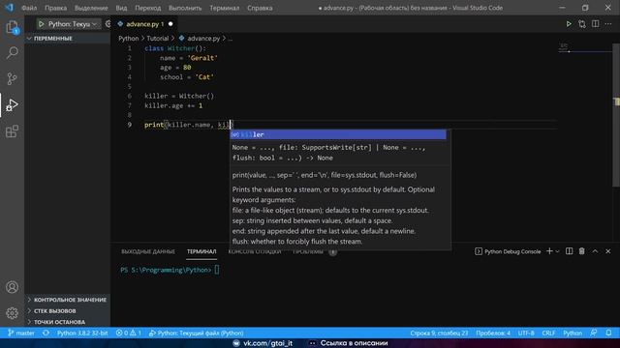This screenshot has height=348, width=620.
Task: Close advance.py via the unsaved dot
Action: pyautogui.click(x=170, y=24)
